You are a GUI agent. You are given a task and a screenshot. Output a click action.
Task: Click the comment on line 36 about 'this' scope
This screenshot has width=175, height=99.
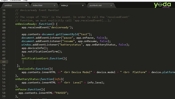72,17
